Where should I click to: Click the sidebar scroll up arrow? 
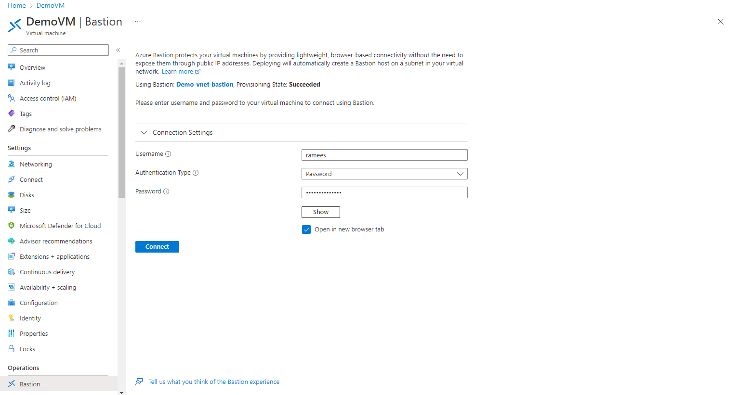[121, 63]
